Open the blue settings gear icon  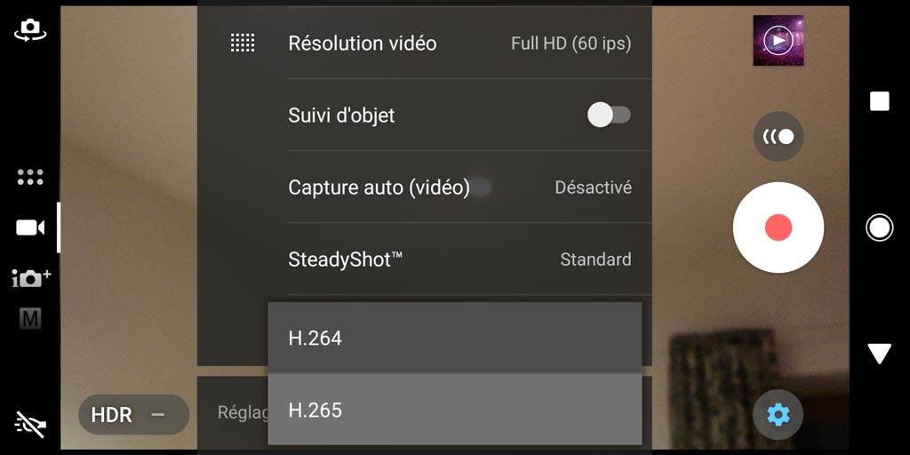pos(778,414)
